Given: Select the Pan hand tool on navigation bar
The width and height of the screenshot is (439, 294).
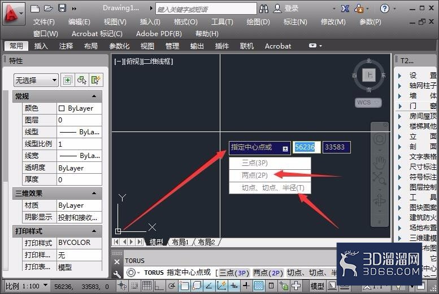Looking at the screenshot, I should [380, 163].
